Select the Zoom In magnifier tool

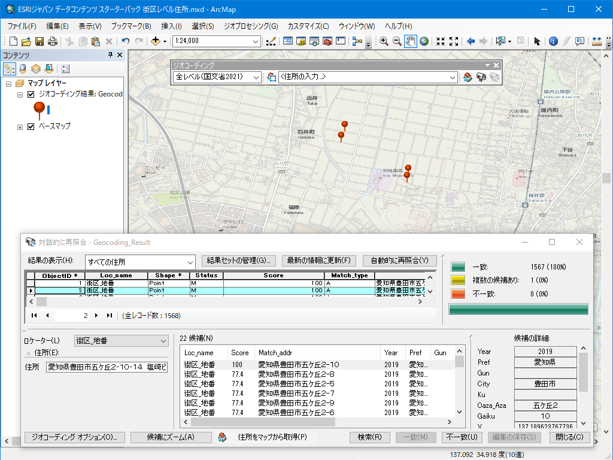[x=384, y=41]
